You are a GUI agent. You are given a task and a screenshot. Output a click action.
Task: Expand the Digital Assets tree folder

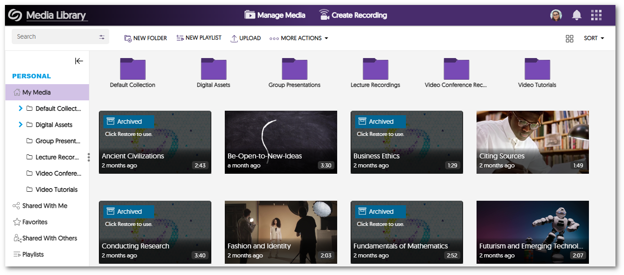click(21, 125)
